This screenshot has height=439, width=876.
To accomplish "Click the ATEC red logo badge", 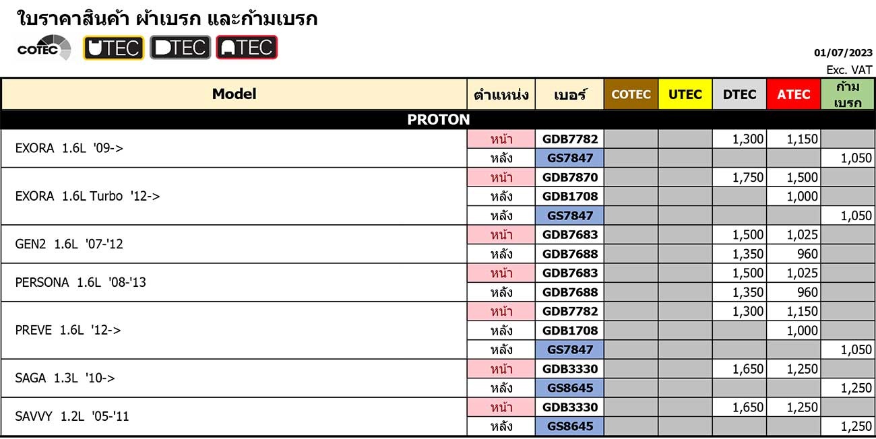I will pos(247,48).
